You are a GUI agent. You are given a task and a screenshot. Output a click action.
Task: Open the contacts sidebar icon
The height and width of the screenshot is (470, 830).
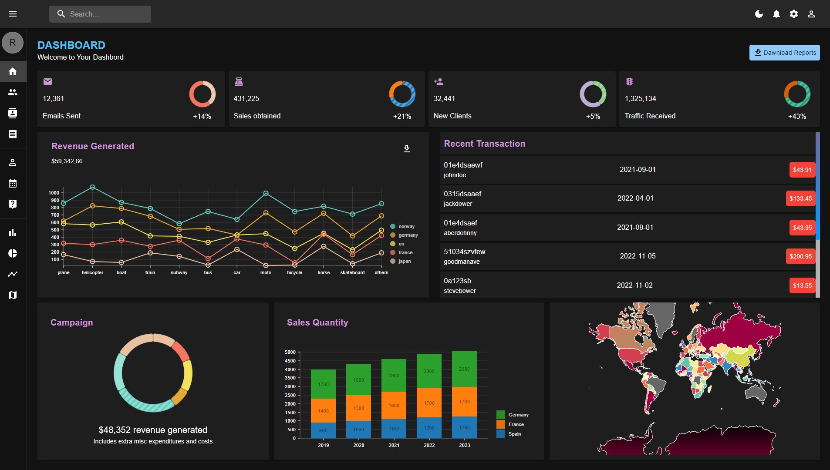(13, 113)
